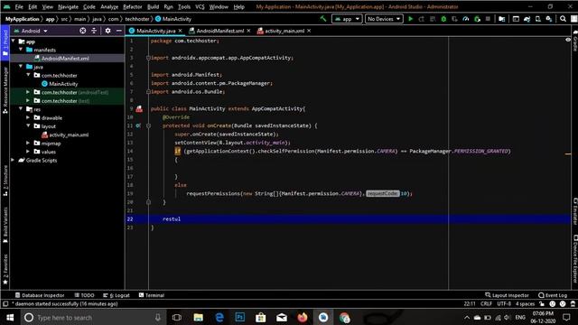The image size is (578, 325).
Task: Hide the Project panel with minus icon
Action: [x=118, y=31]
